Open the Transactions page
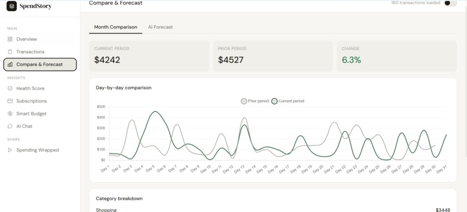The height and width of the screenshot is (212, 467). coord(40,51)
